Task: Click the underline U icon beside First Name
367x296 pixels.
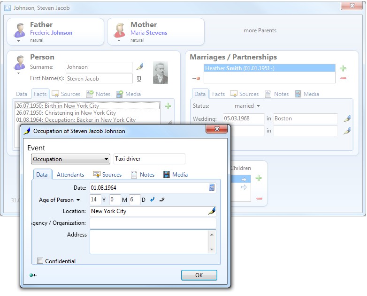Action: (139, 79)
